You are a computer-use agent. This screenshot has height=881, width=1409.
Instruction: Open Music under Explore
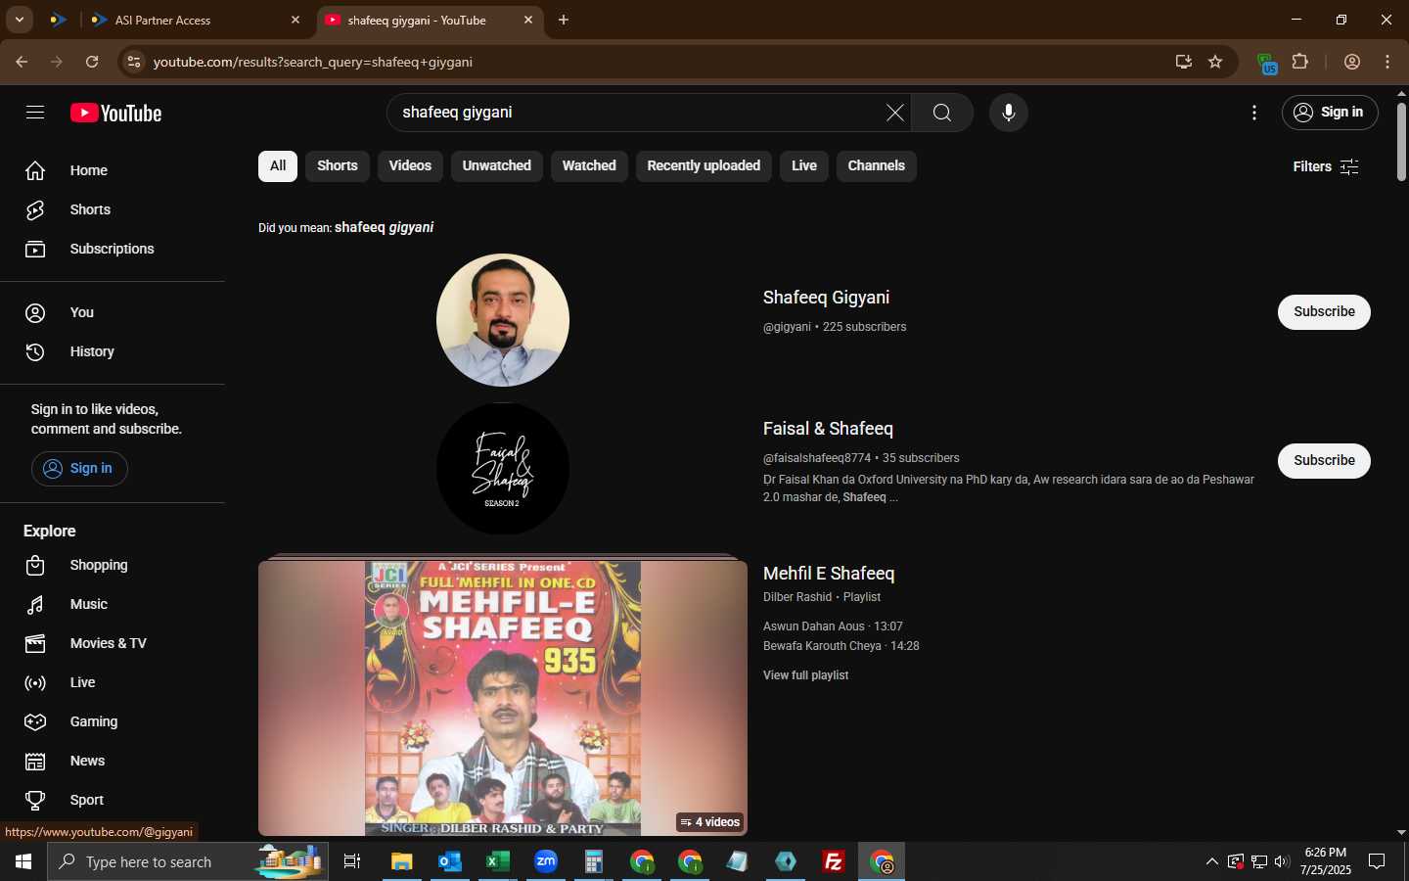[x=113, y=604]
